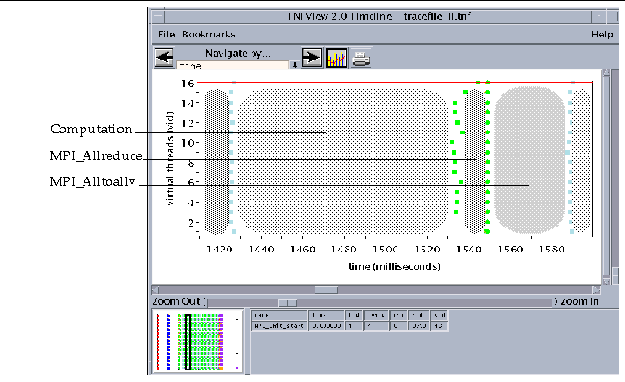Click the horizontal scrollbar's right arrow
The image size is (625, 382).
point(597,290)
